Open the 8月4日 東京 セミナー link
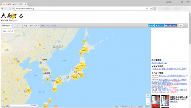191x108 pixels. point(163,88)
